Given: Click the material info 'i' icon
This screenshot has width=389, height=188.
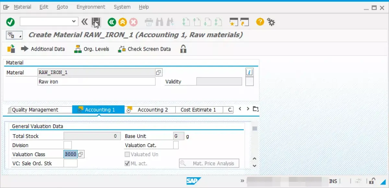Looking at the screenshot, I should [x=249, y=72].
